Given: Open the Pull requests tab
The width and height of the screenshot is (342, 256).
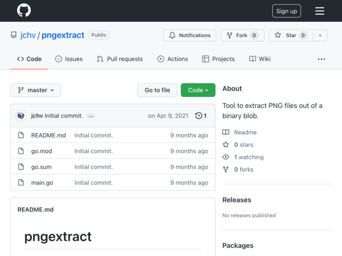Looking at the screenshot, I should [x=120, y=59].
